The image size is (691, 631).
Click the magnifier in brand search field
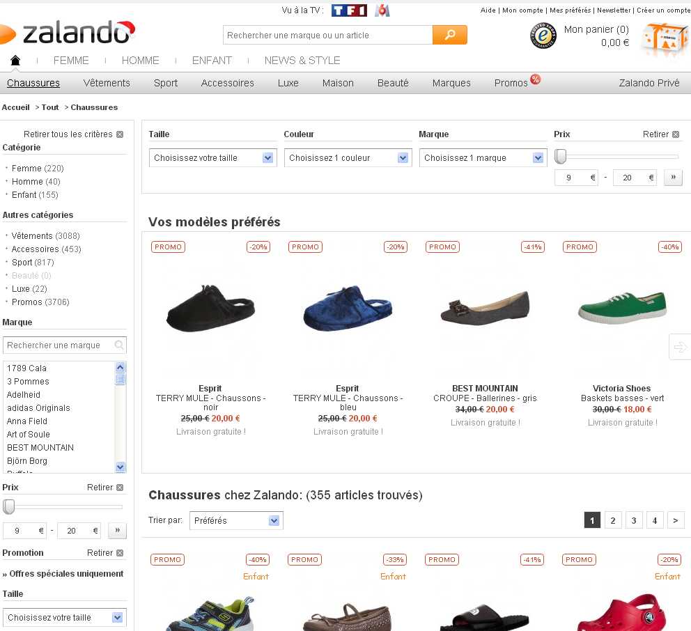119,345
